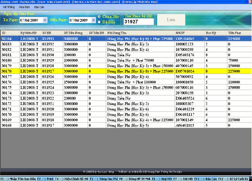252x181 pixels.
Task: Select the Chưa Hủy radio option
Action: (x=99, y=17)
